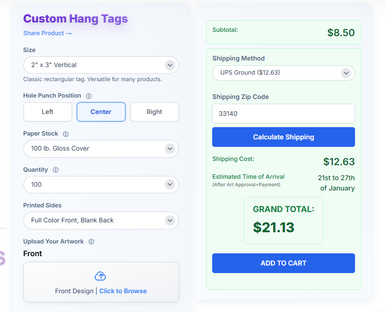Viewport: 385px width, 312px height.
Task: Select Center hole punch position
Action: (x=101, y=112)
